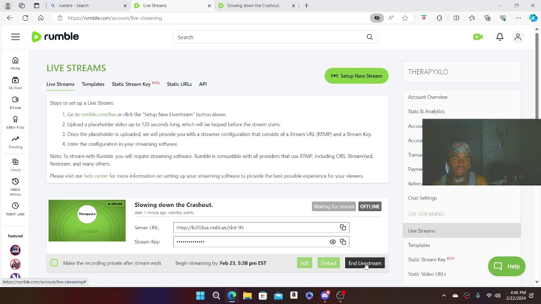Click Setup New Stream button
541x304 pixels.
356,76
